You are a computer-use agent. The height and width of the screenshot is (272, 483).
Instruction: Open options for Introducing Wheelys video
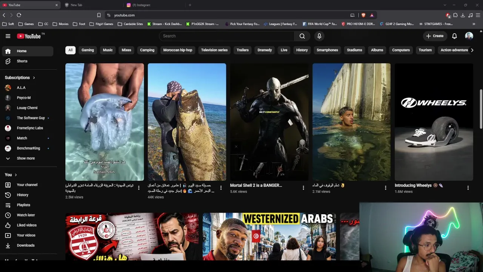pos(468,188)
